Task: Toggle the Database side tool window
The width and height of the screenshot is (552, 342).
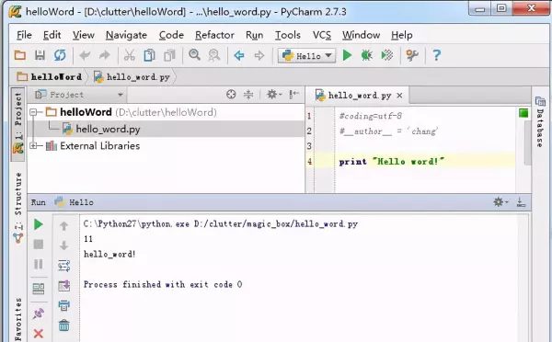Action: [540, 121]
